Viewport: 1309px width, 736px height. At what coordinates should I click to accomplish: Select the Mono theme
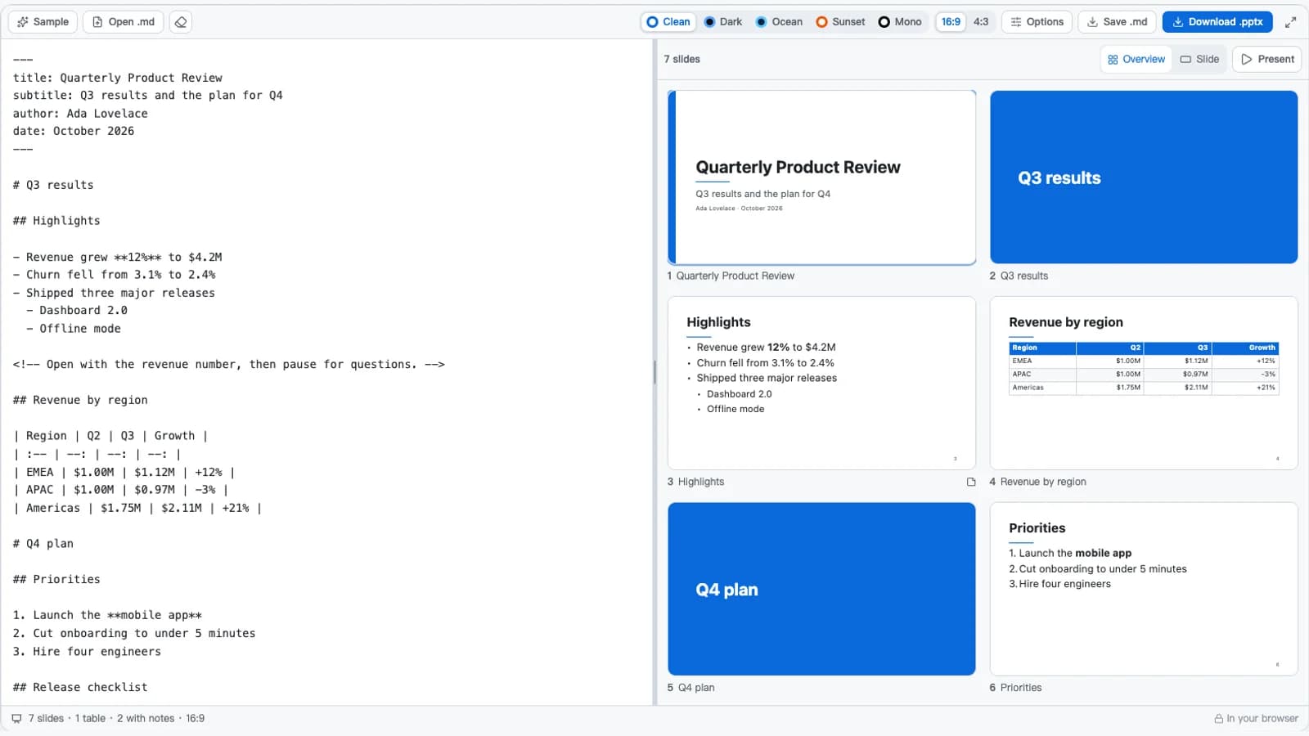point(900,22)
